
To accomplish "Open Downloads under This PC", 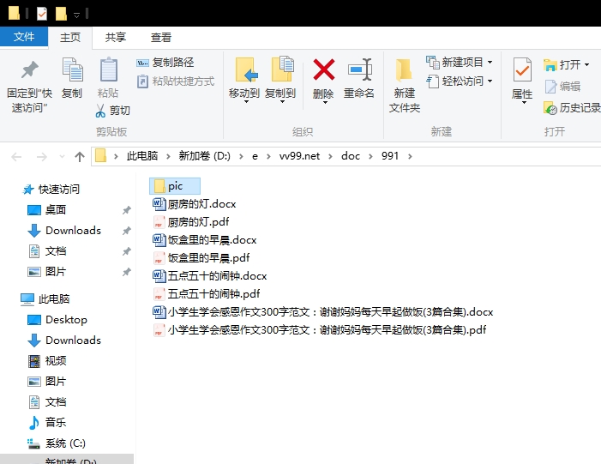I will (x=64, y=340).
